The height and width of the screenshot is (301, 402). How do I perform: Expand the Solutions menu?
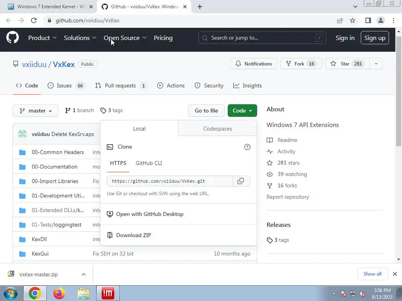pyautogui.click(x=80, y=38)
